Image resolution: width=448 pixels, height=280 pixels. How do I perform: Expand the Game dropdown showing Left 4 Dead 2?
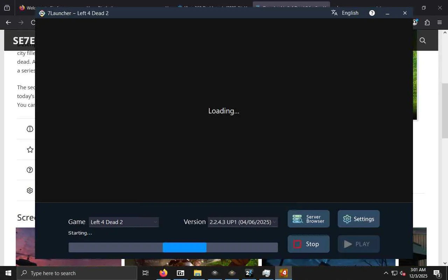124,222
